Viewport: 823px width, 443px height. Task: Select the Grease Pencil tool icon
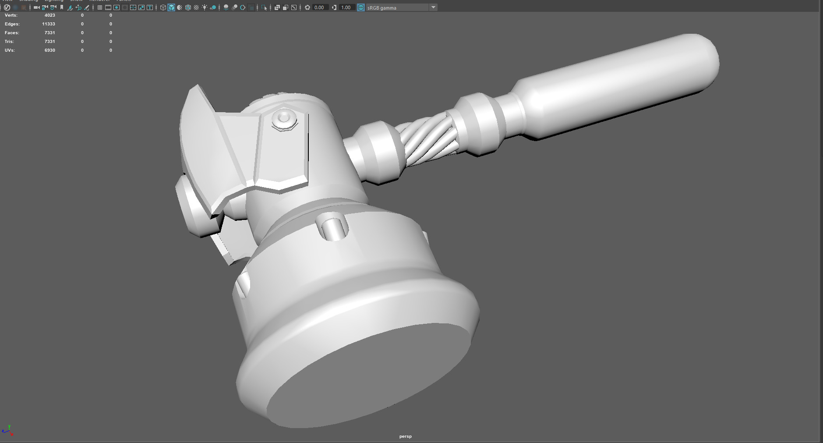(87, 7)
